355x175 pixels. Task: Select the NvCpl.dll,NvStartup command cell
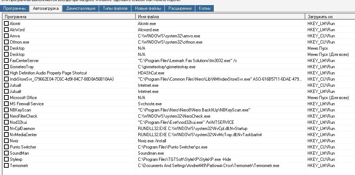(192, 129)
